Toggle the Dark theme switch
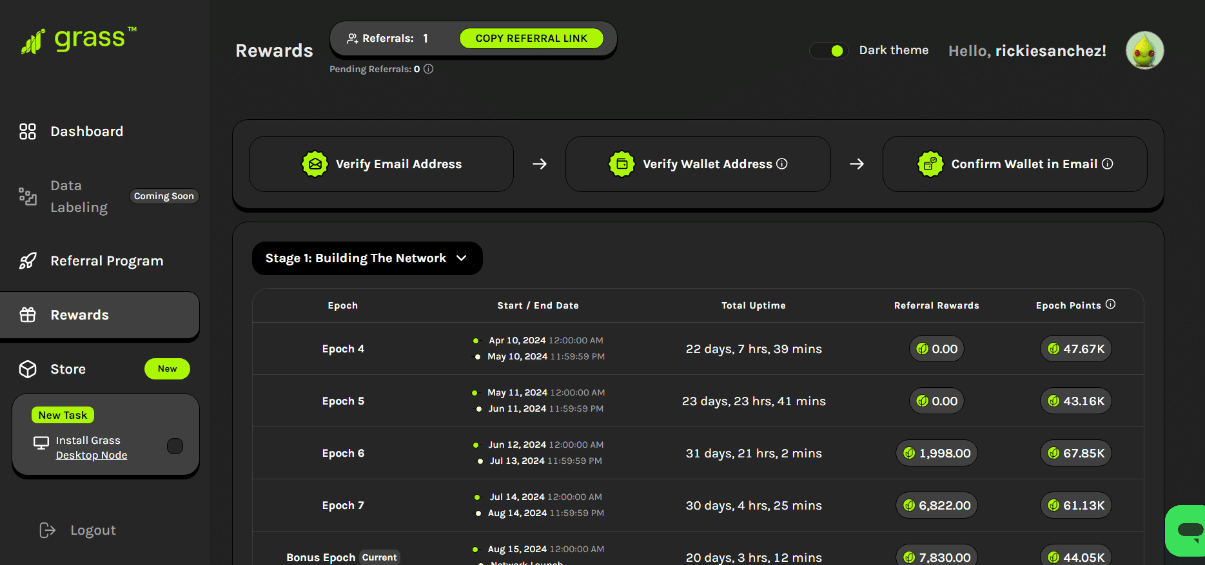The height and width of the screenshot is (565, 1205). point(829,50)
